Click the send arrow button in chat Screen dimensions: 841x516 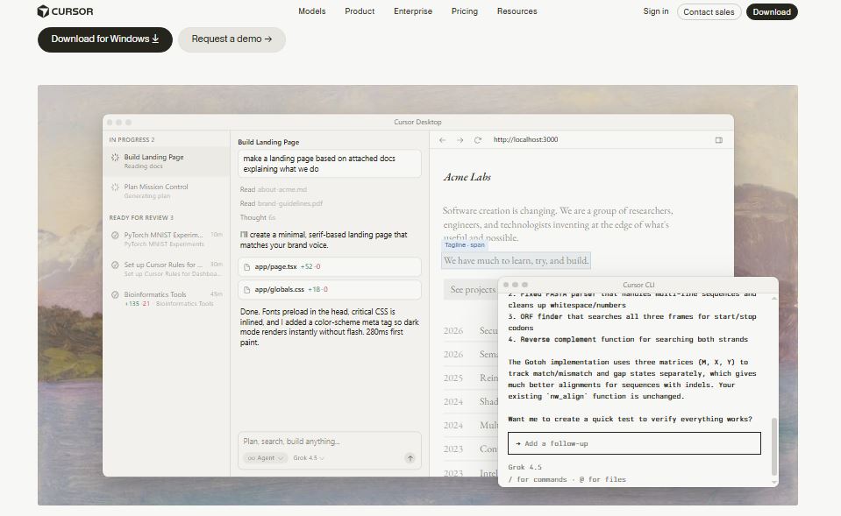point(410,458)
